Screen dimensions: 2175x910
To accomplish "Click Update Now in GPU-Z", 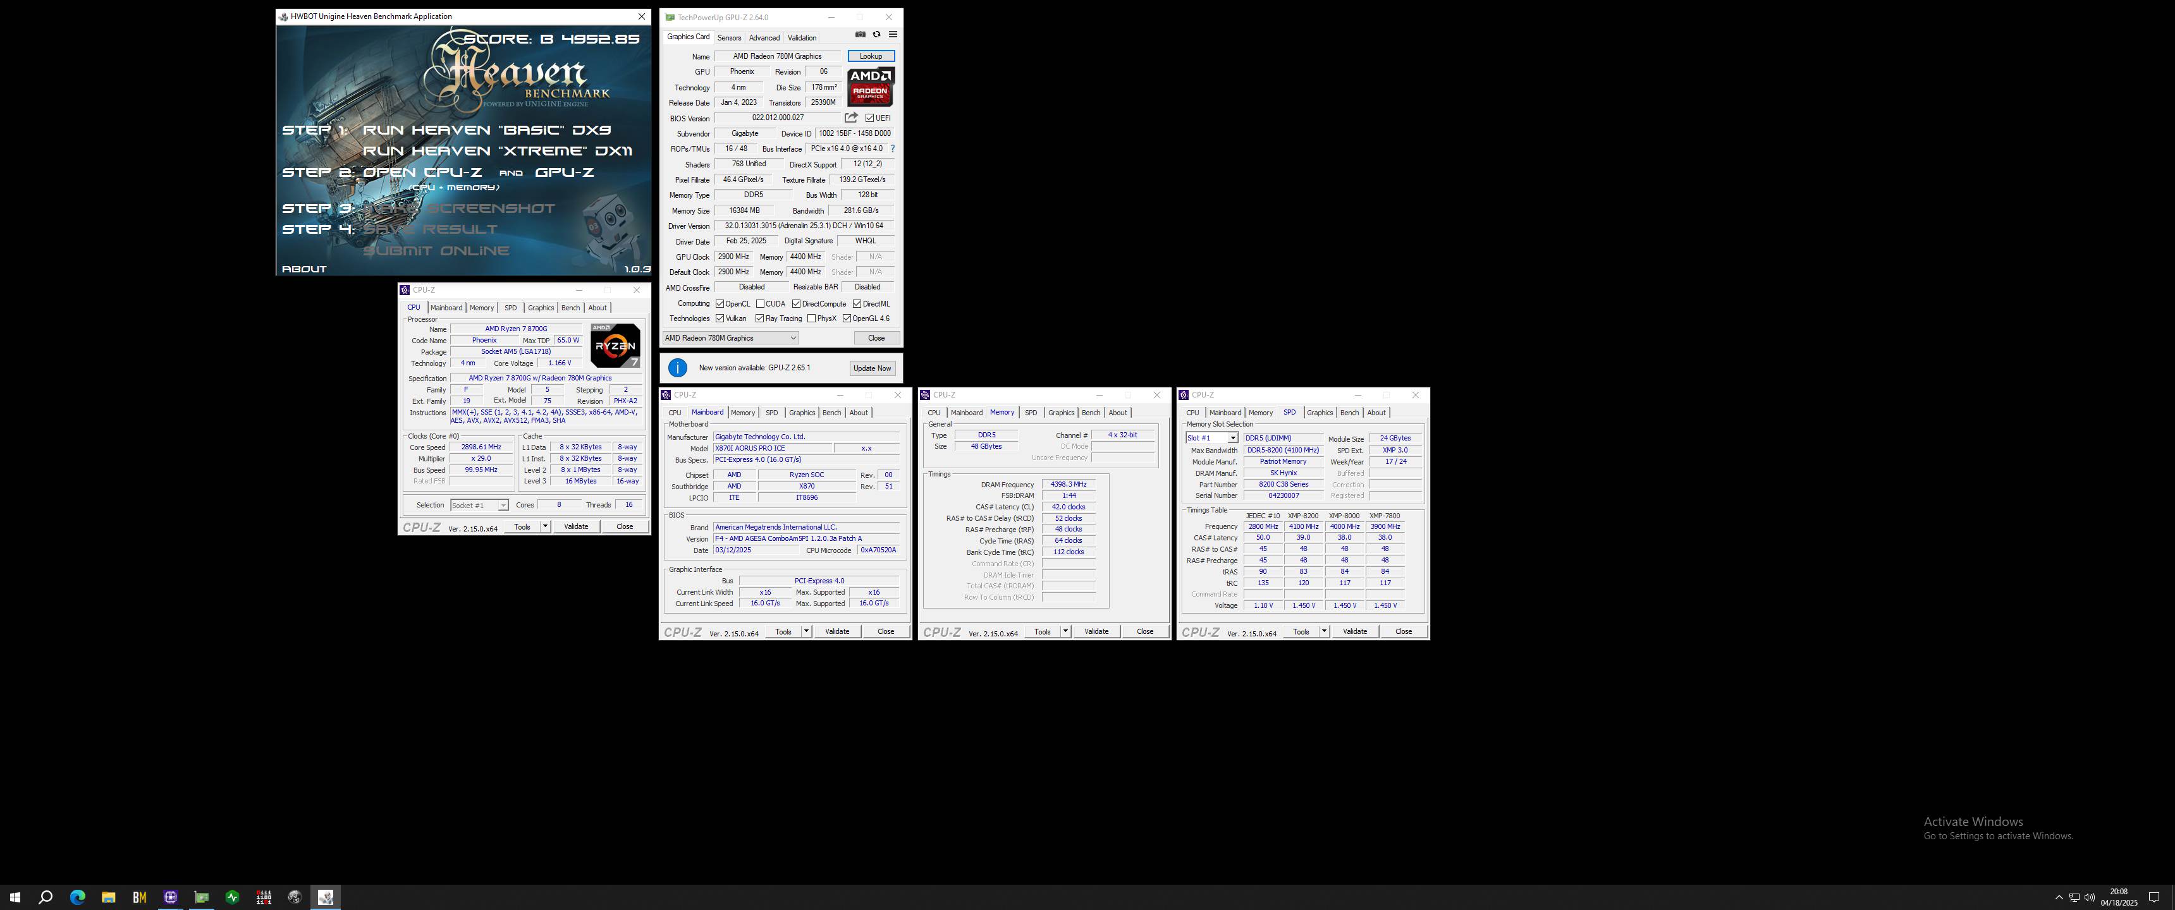I will pyautogui.click(x=872, y=368).
